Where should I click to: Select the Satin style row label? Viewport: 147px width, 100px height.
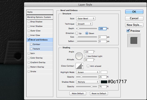click(33, 53)
